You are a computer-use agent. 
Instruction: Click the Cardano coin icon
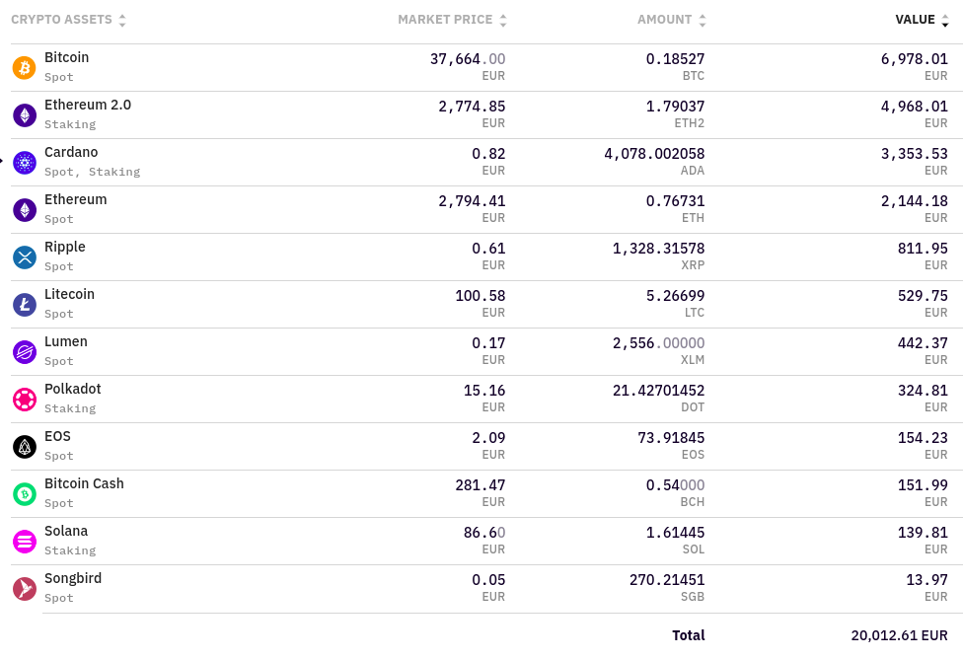(25, 163)
